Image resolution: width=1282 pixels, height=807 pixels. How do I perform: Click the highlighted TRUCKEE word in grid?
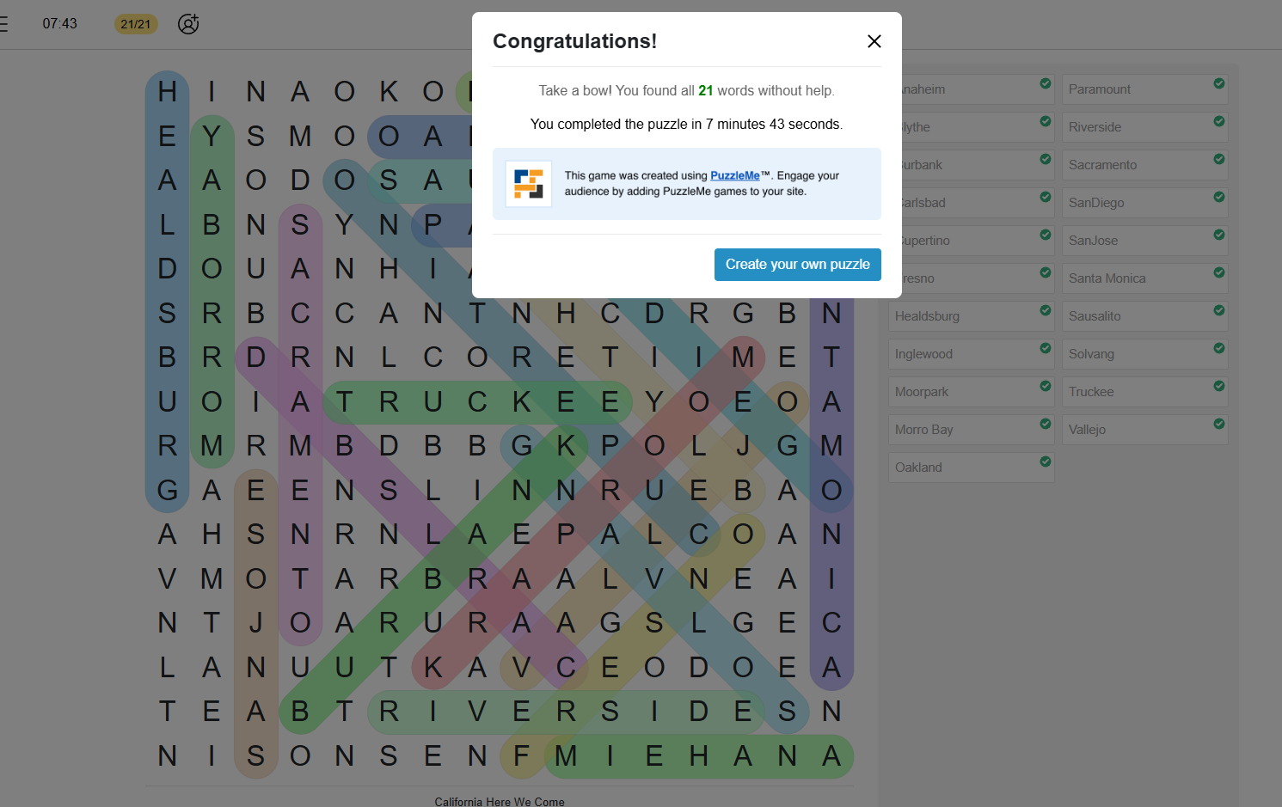coord(477,401)
